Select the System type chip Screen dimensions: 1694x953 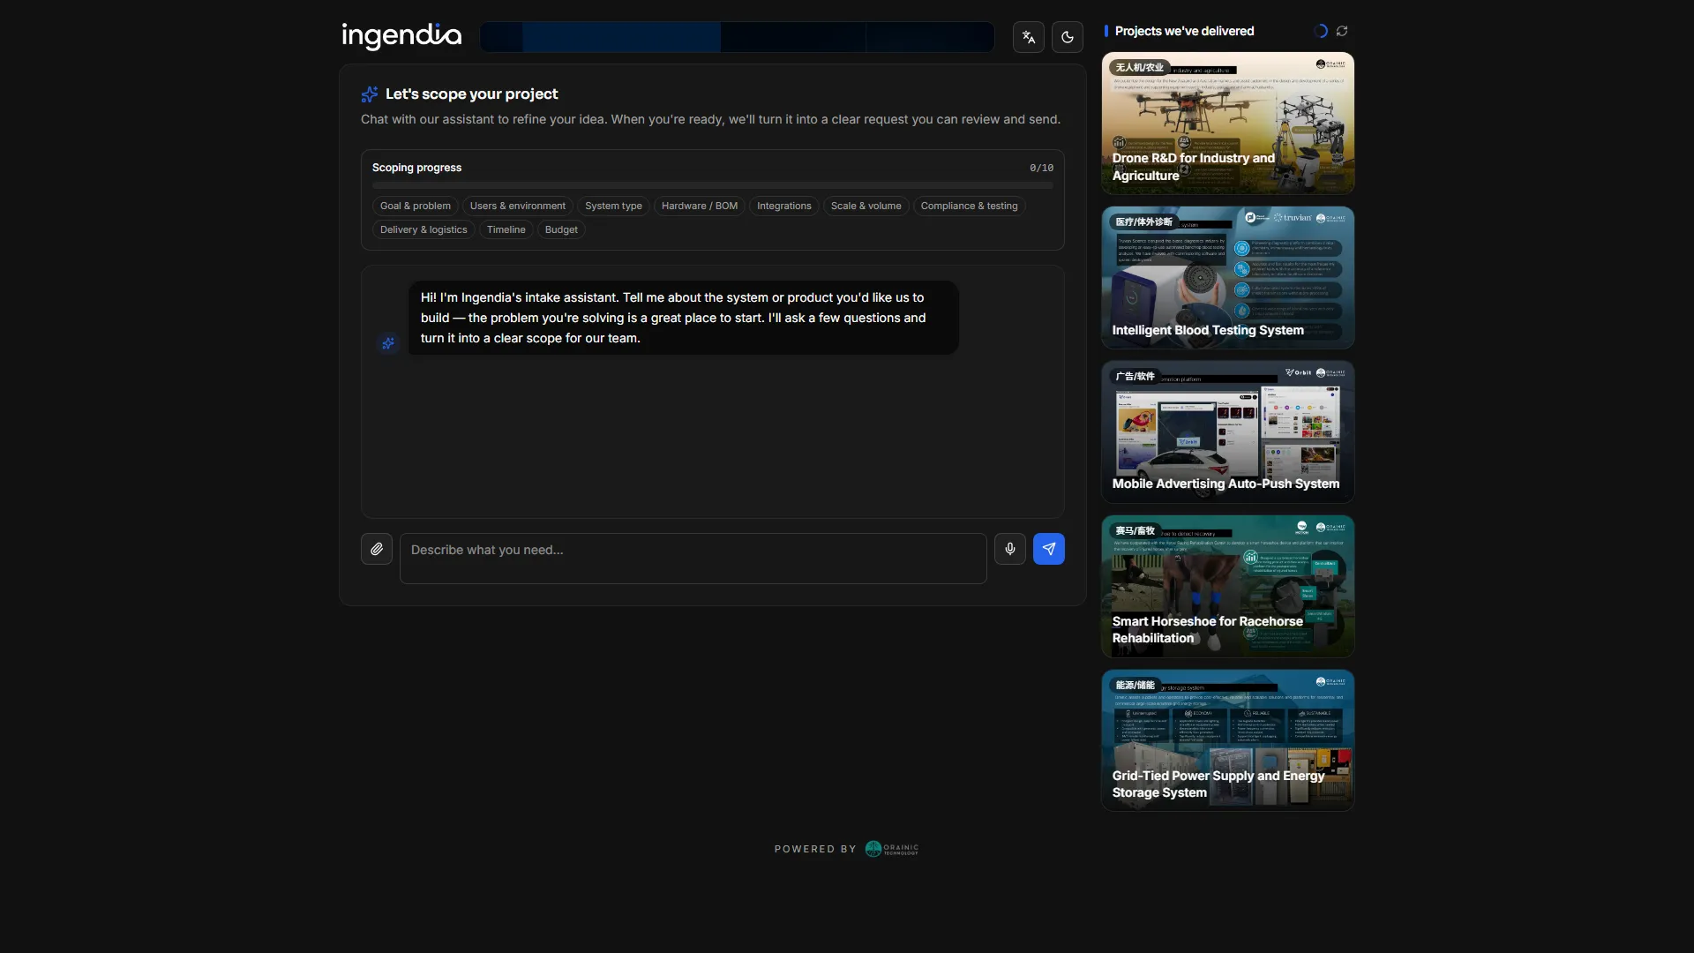(613, 206)
